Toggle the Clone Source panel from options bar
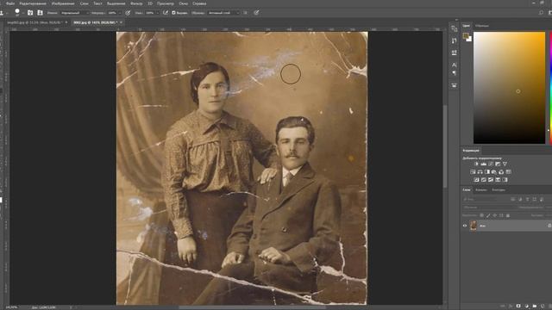The image size is (552, 310). 41,13
